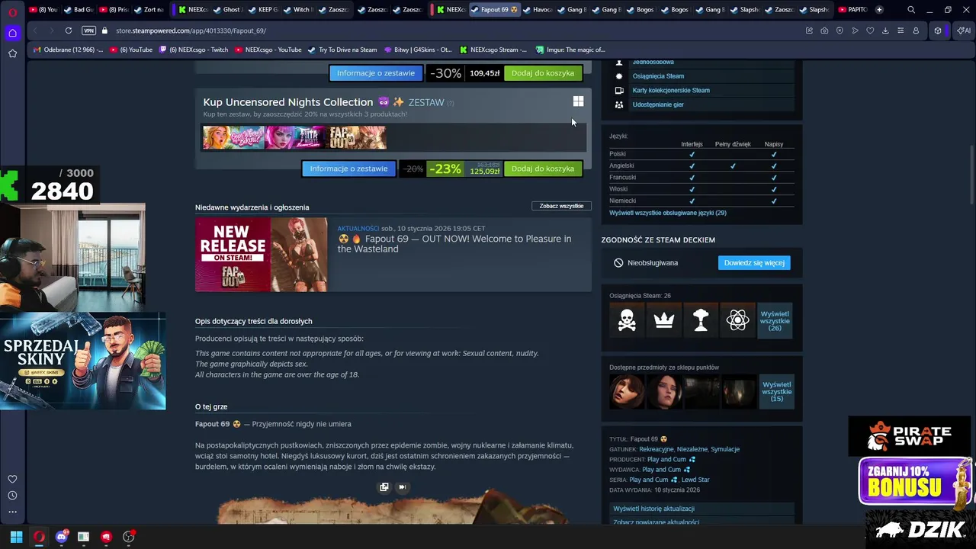This screenshot has width=976, height=549.
Task: Add the 125,09zł bundle to cart
Action: pyautogui.click(x=543, y=169)
